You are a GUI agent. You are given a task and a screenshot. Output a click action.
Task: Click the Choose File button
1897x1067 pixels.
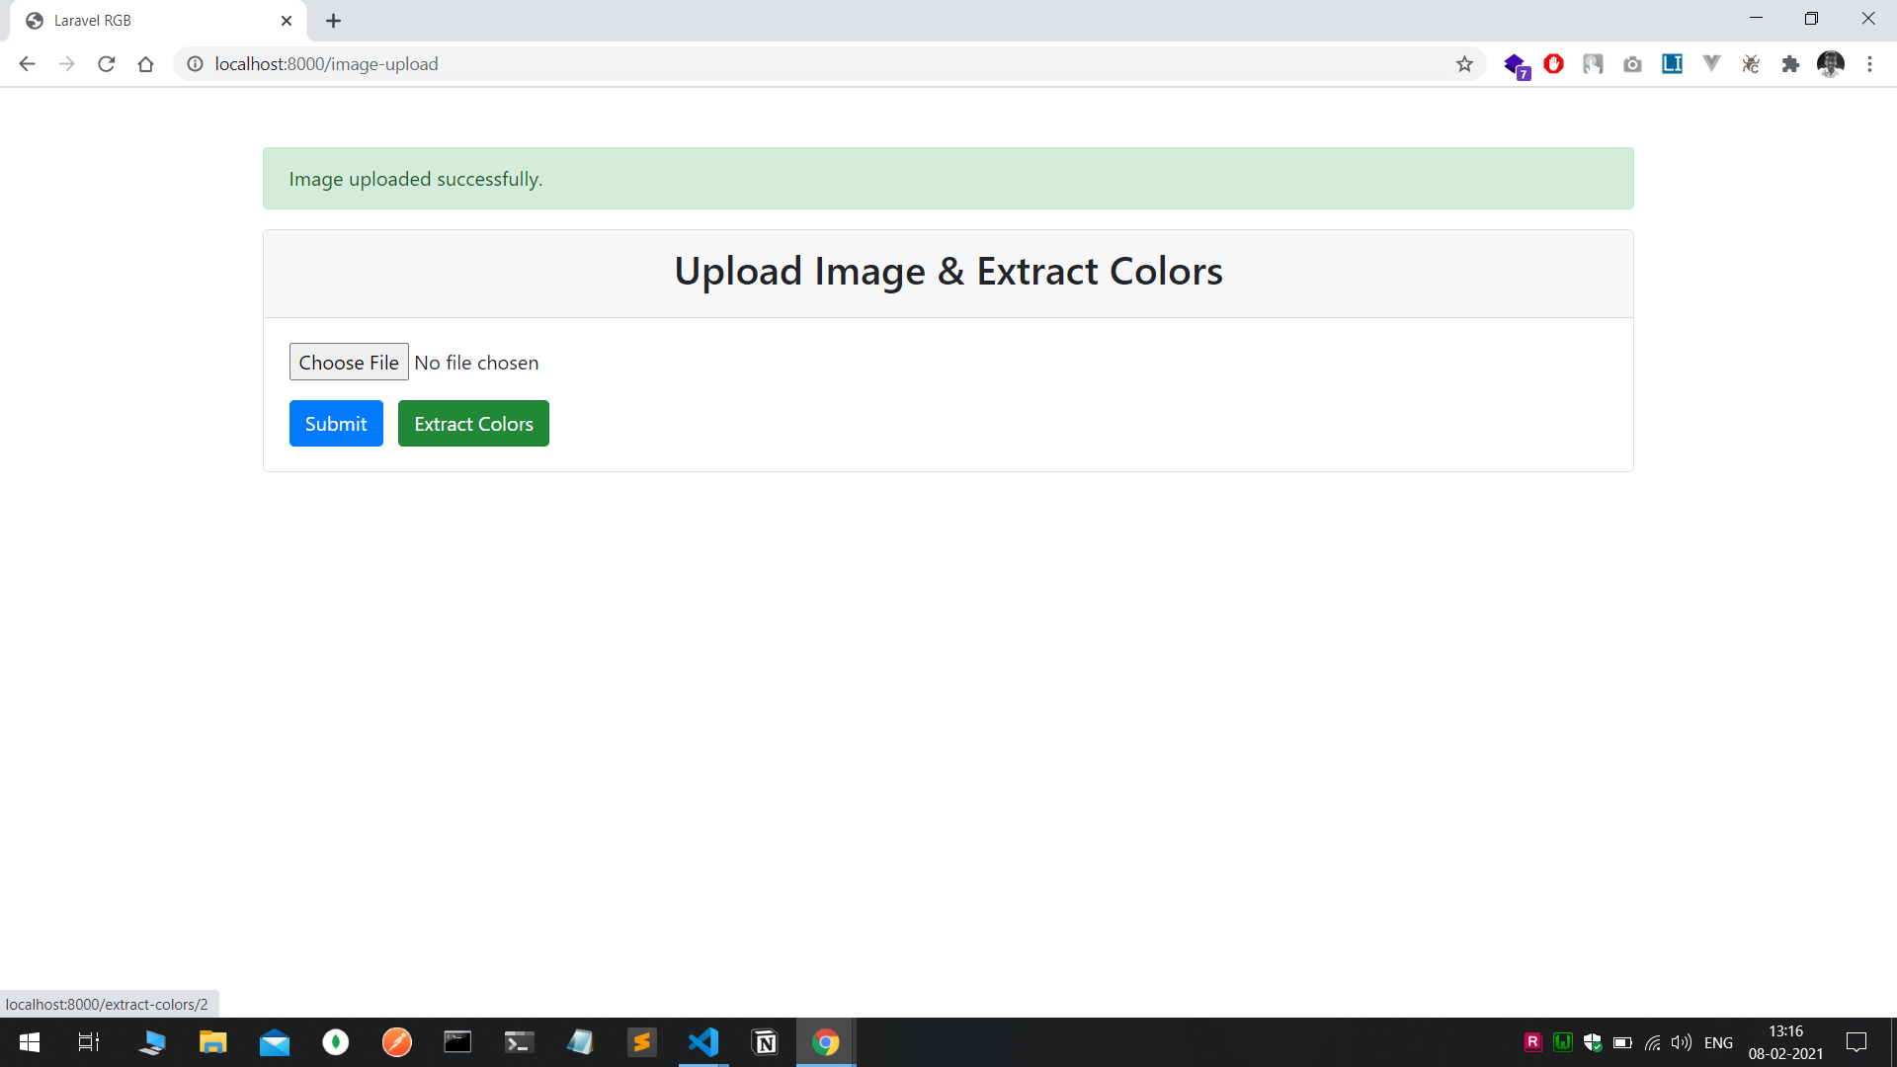pos(349,363)
